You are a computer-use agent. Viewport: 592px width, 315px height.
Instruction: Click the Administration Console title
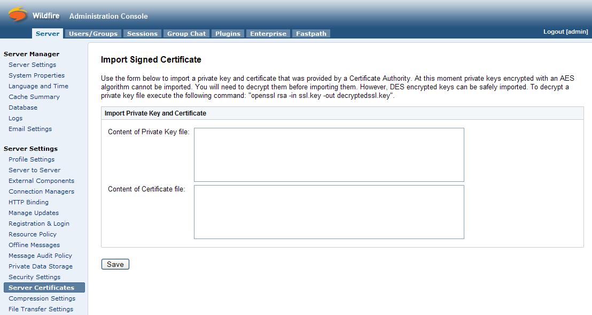(108, 16)
